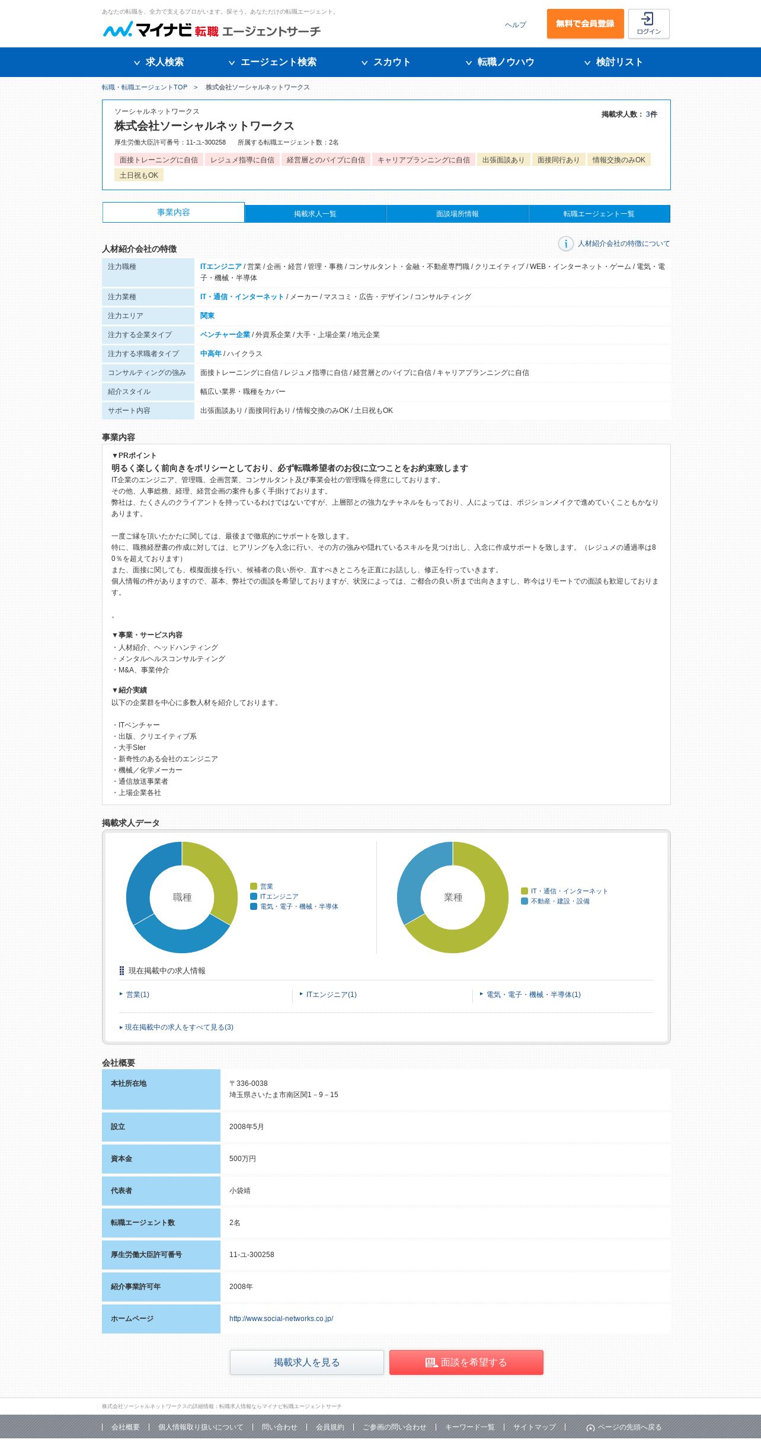761x1449 pixels.
Task: Click the ITエンジニア legend swatch in 職種 chart
Action: coord(254,896)
